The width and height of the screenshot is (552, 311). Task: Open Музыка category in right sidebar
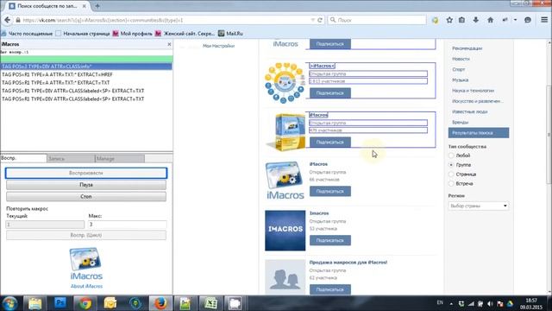[460, 80]
